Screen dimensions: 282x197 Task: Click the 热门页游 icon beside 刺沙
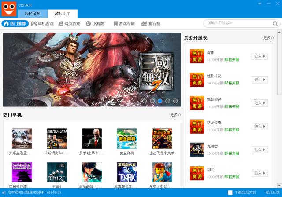pyautogui.click(x=197, y=173)
